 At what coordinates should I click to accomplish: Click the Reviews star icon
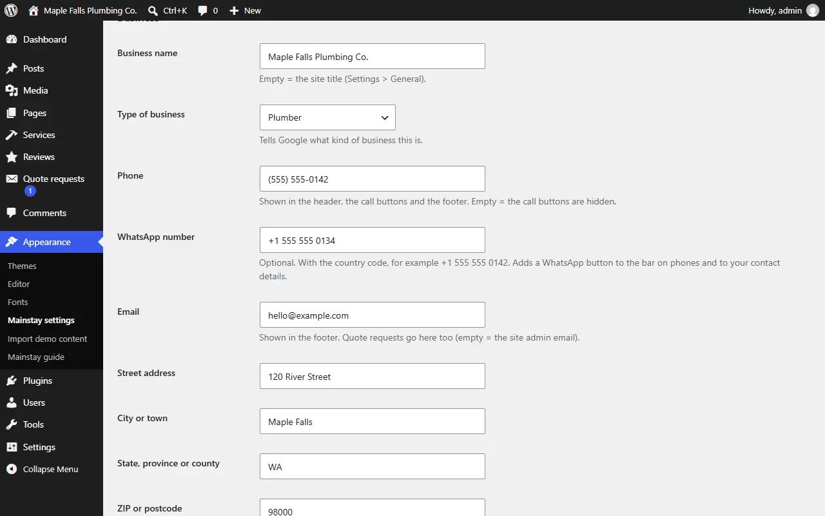pos(12,157)
